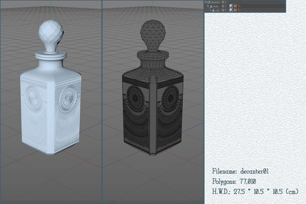The width and height of the screenshot is (306, 204).
Task: Select the decanter null object icon
Action: (209, 2)
